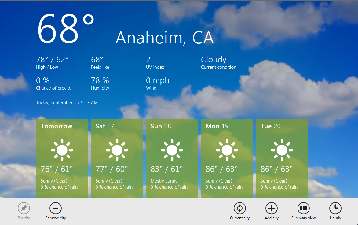Click the sun icon on Tomorrow's tile
Viewport: 358px width, 225px height.
62,150
